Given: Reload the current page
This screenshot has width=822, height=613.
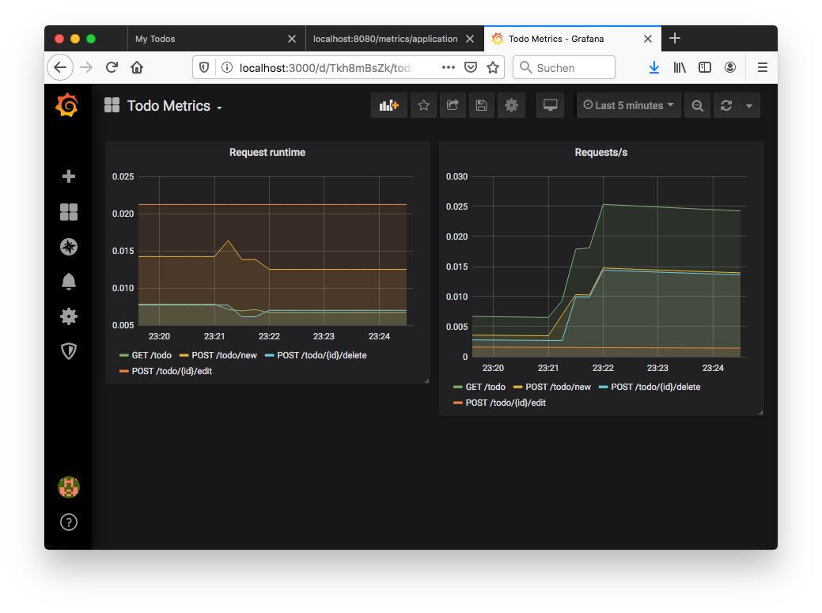Looking at the screenshot, I should [112, 67].
